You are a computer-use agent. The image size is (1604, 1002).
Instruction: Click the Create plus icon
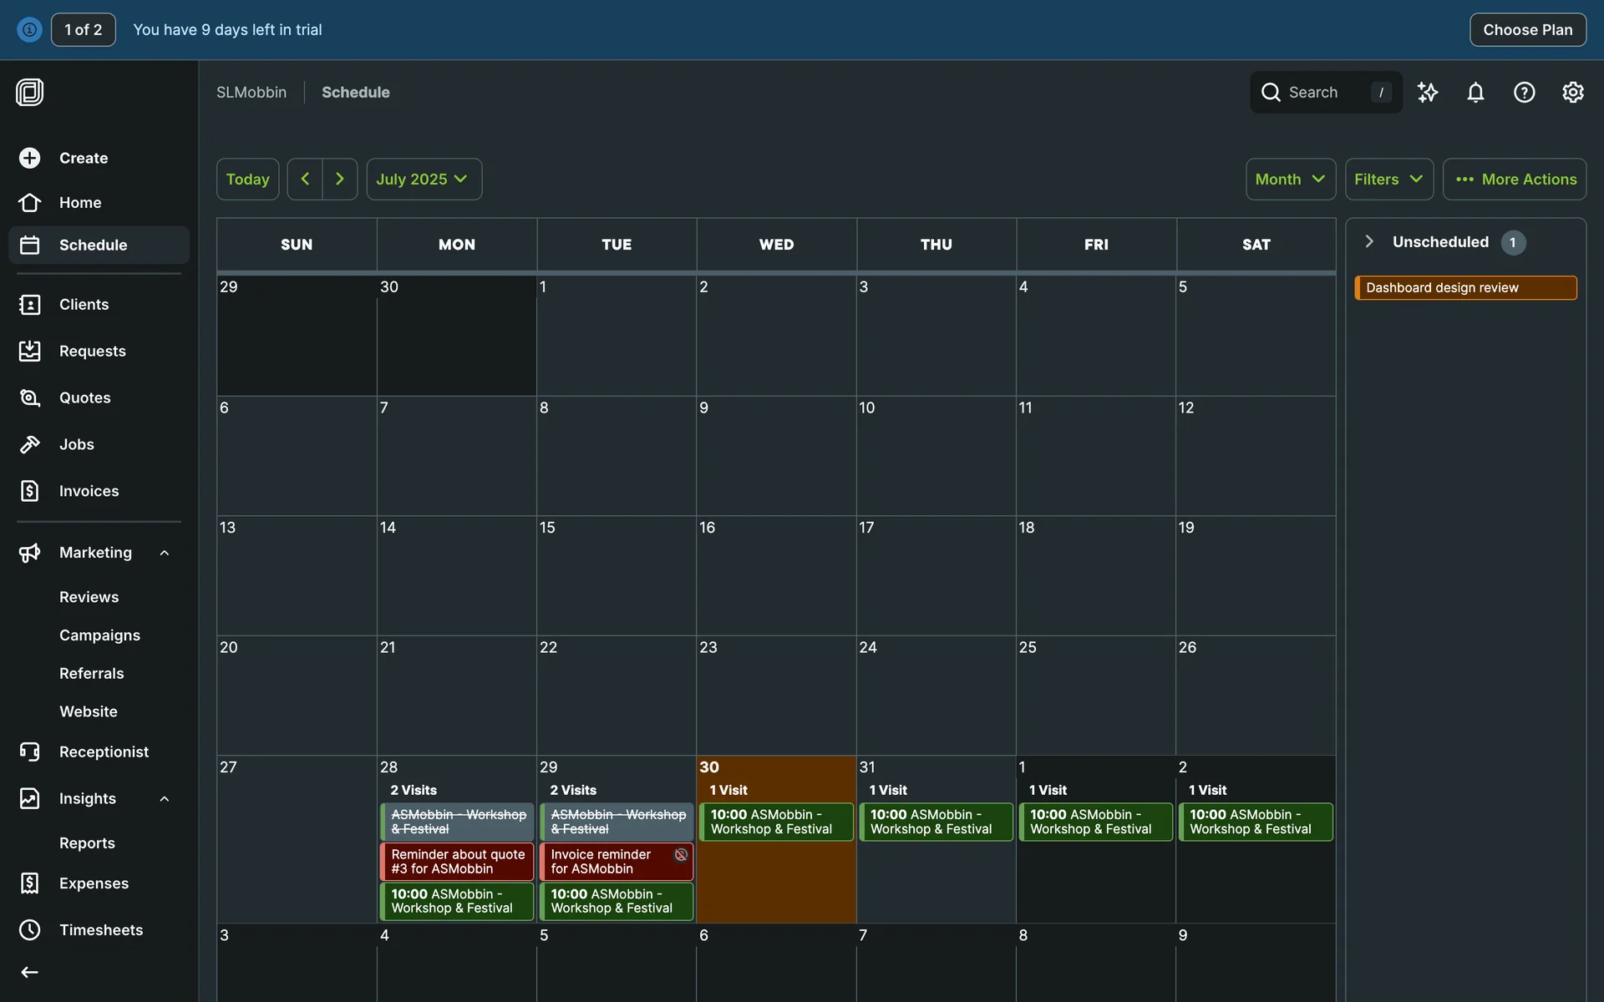pyautogui.click(x=30, y=158)
